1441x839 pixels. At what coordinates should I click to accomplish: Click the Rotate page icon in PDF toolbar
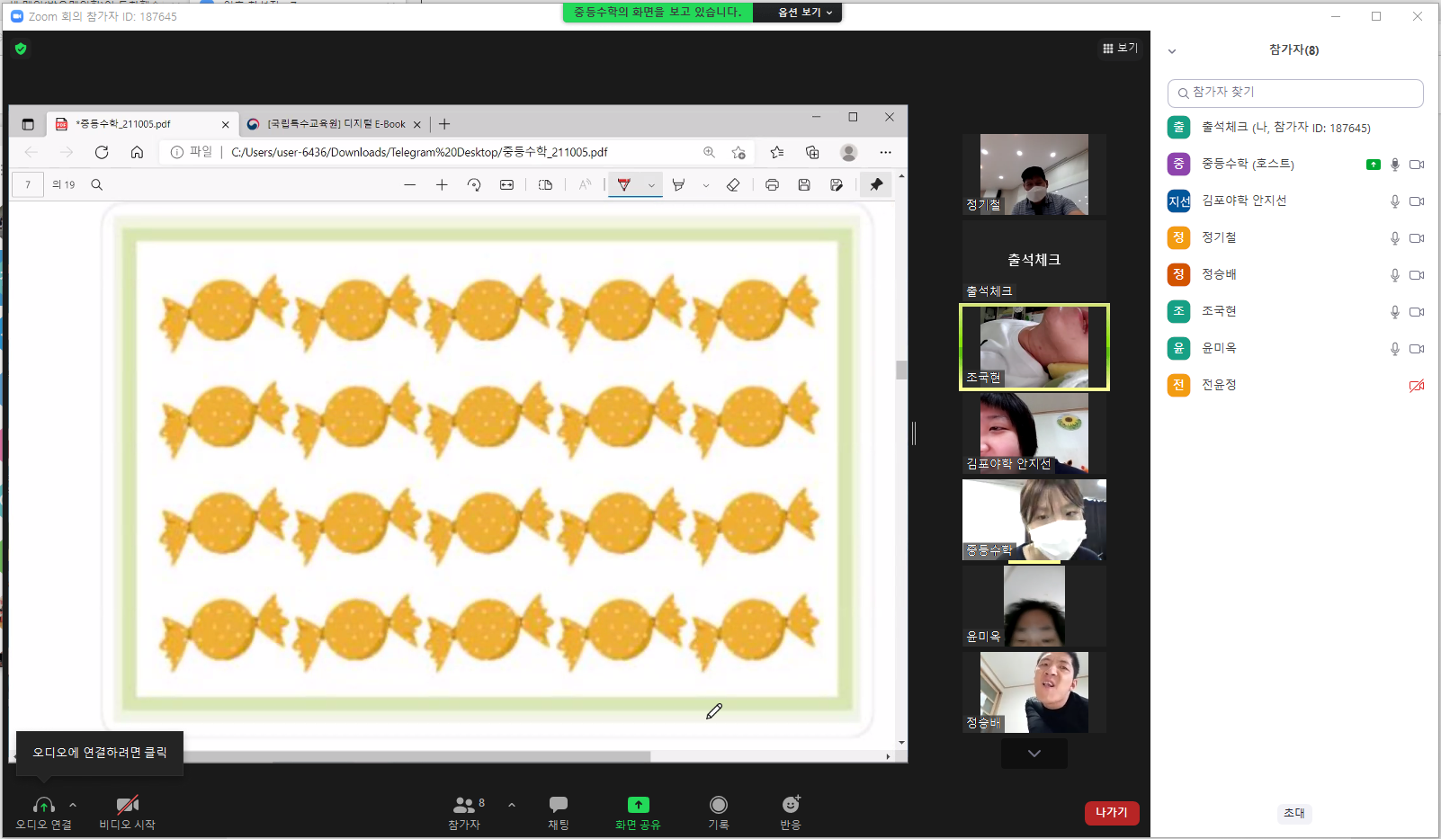pyautogui.click(x=474, y=185)
